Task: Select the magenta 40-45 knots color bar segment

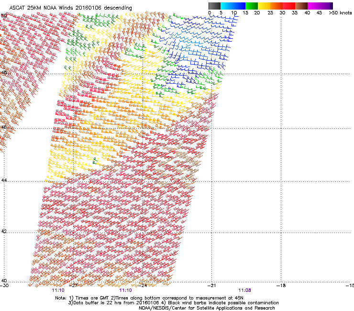Action: [x=314, y=6]
